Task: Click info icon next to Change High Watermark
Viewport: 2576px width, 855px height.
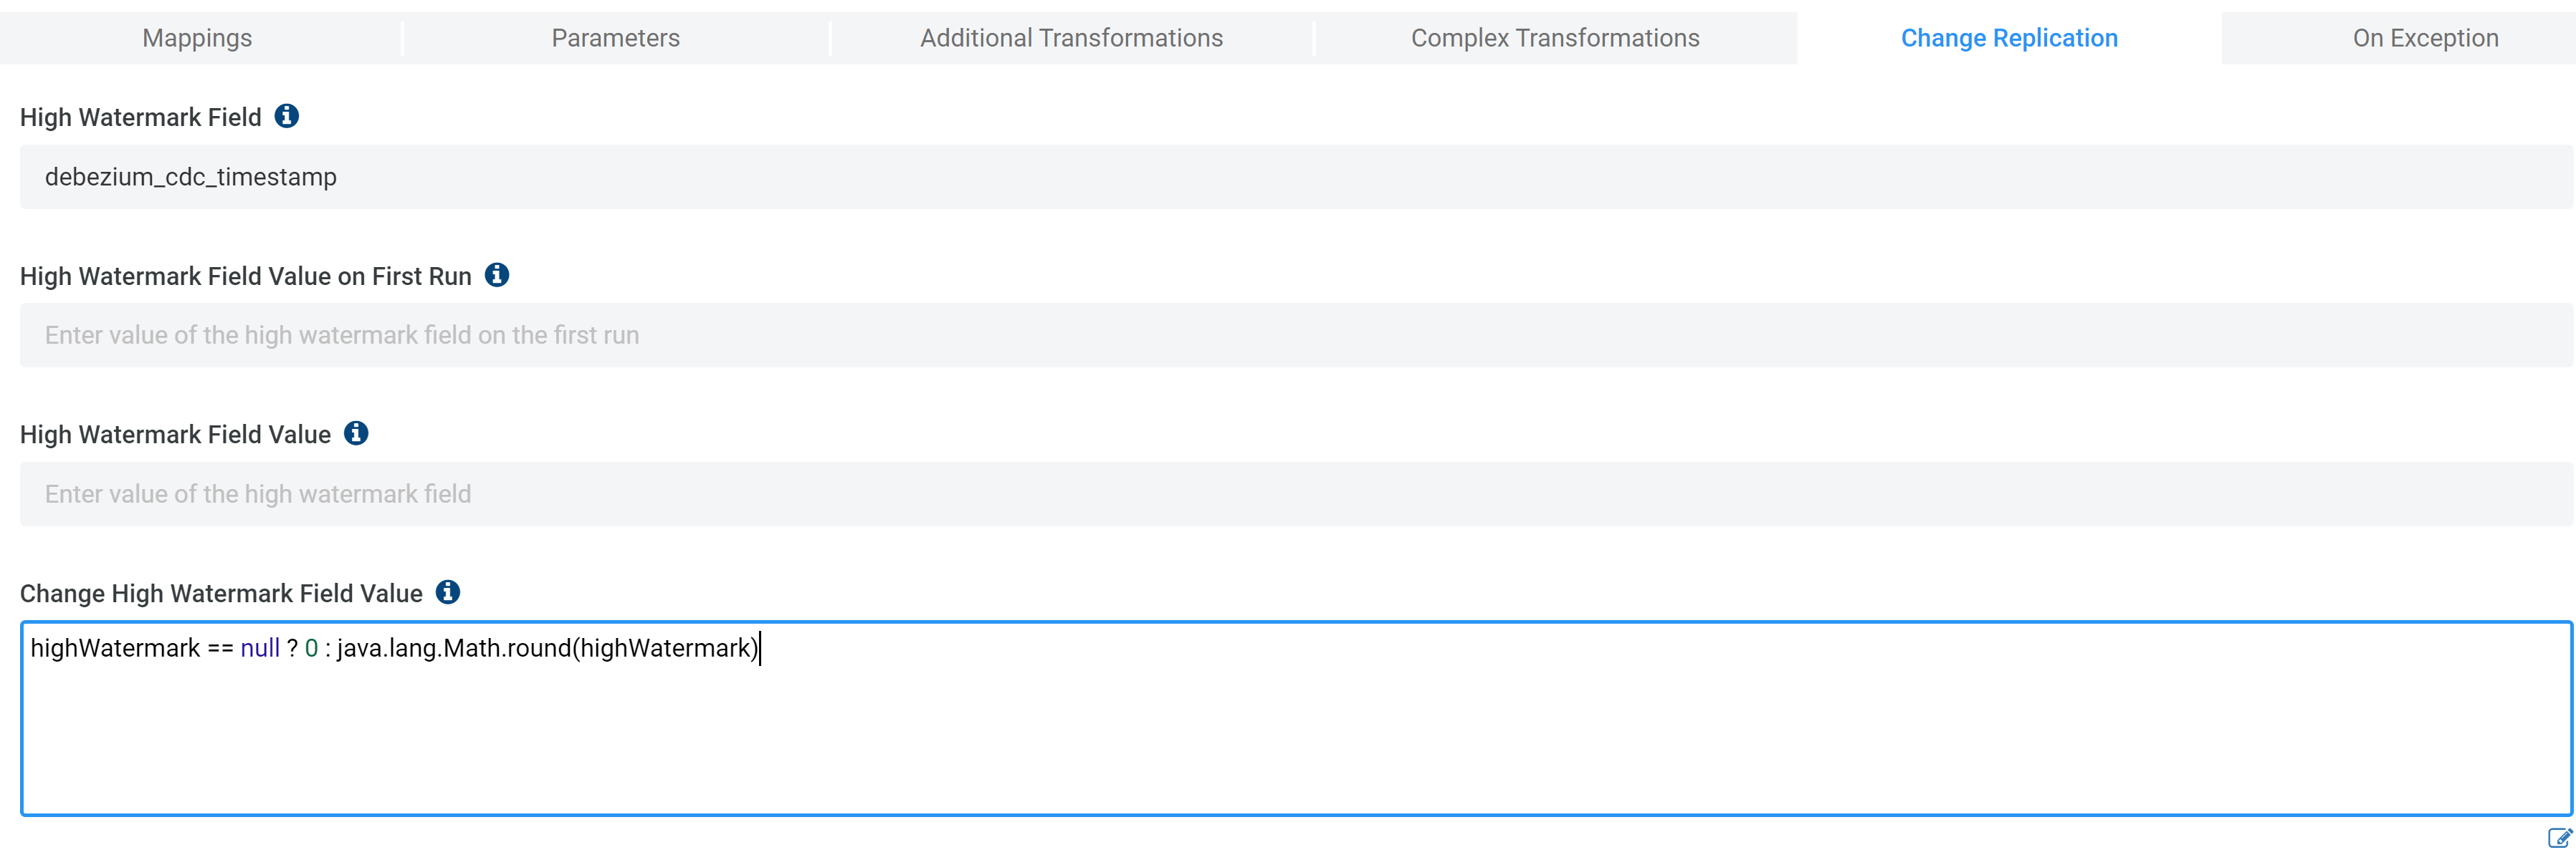Action: 448,592
